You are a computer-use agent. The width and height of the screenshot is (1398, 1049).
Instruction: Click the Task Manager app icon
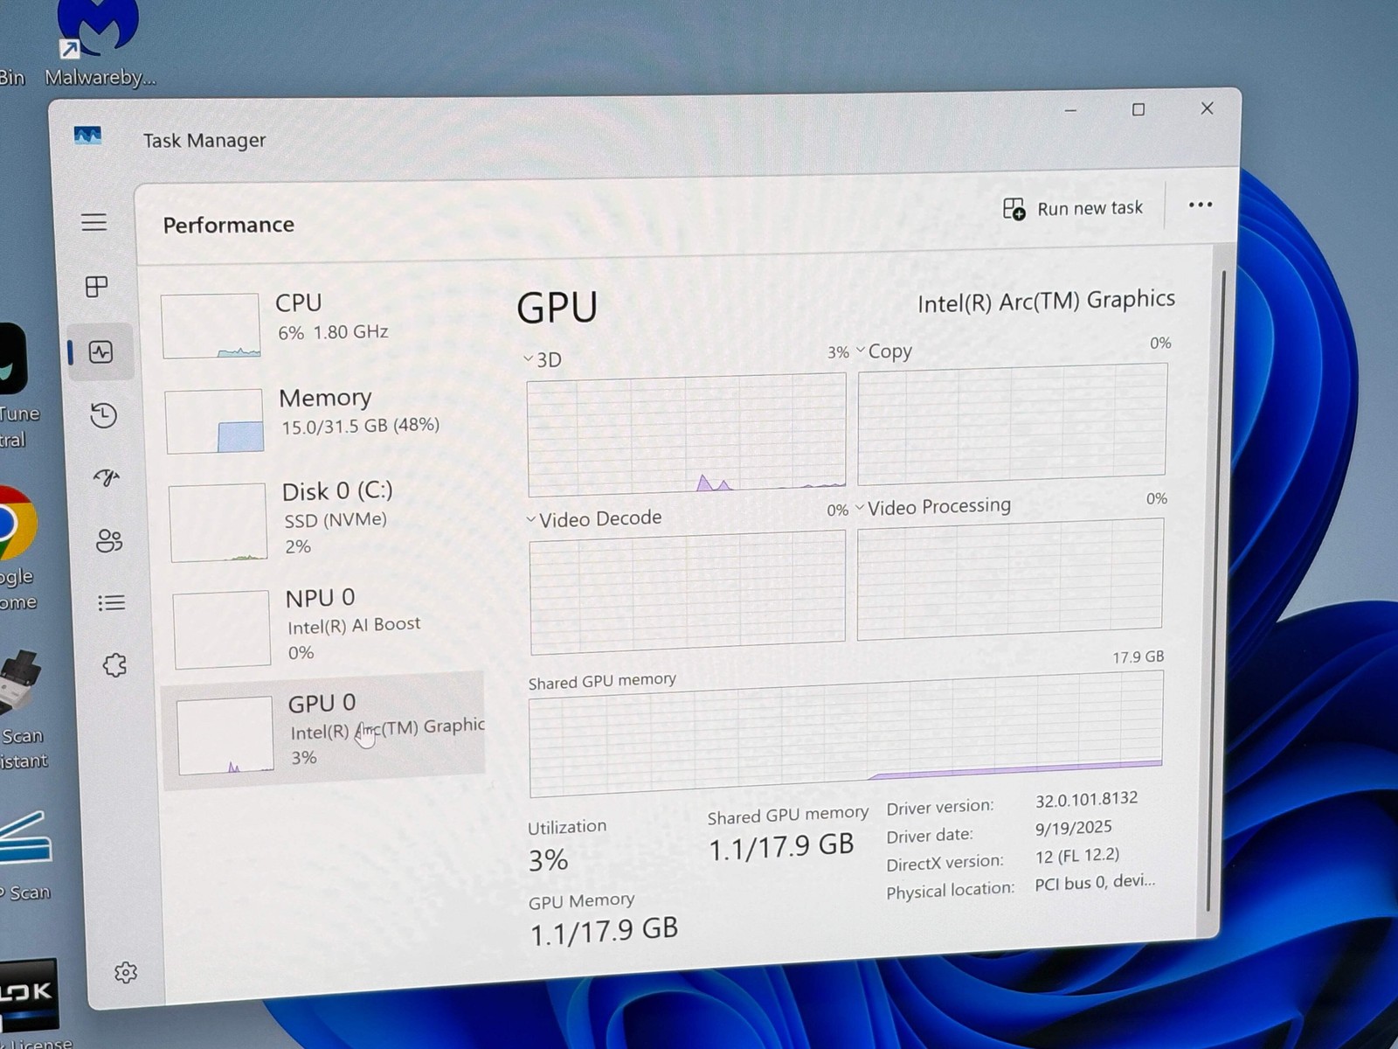coord(87,135)
